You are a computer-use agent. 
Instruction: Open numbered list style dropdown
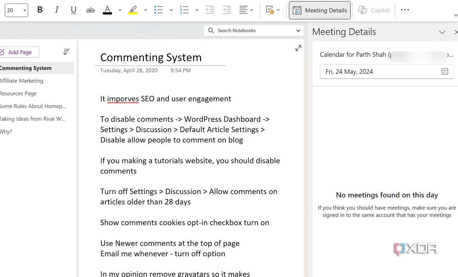pos(197,10)
